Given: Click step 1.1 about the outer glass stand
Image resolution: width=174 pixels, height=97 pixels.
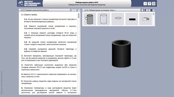Looking at the screenshot, I should click(x=50, y=20).
